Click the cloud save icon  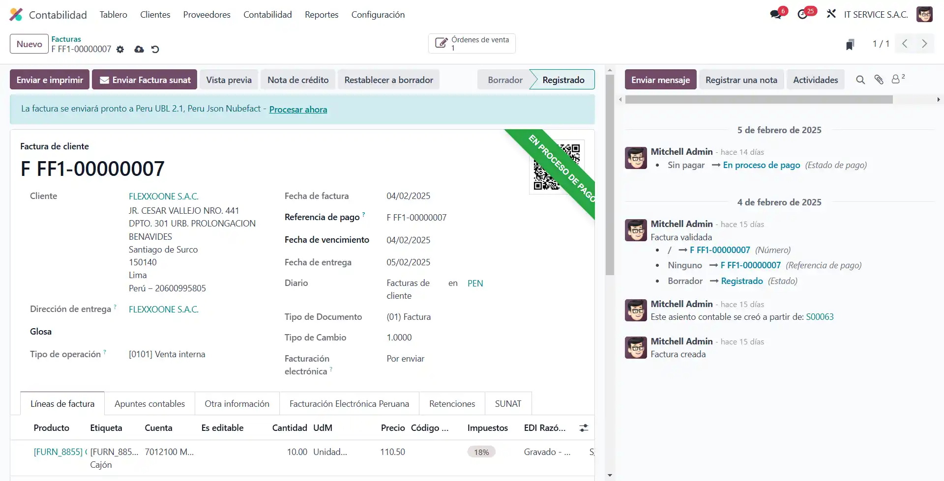click(x=139, y=49)
